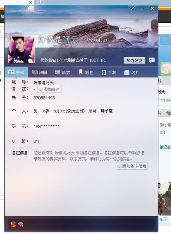The width and height of the screenshot is (171, 235).
Task: Click the user's profile avatar photo
Action: 22,50
